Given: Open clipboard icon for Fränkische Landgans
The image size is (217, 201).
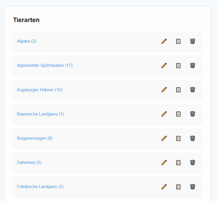Looking at the screenshot, I should pyautogui.click(x=178, y=187).
